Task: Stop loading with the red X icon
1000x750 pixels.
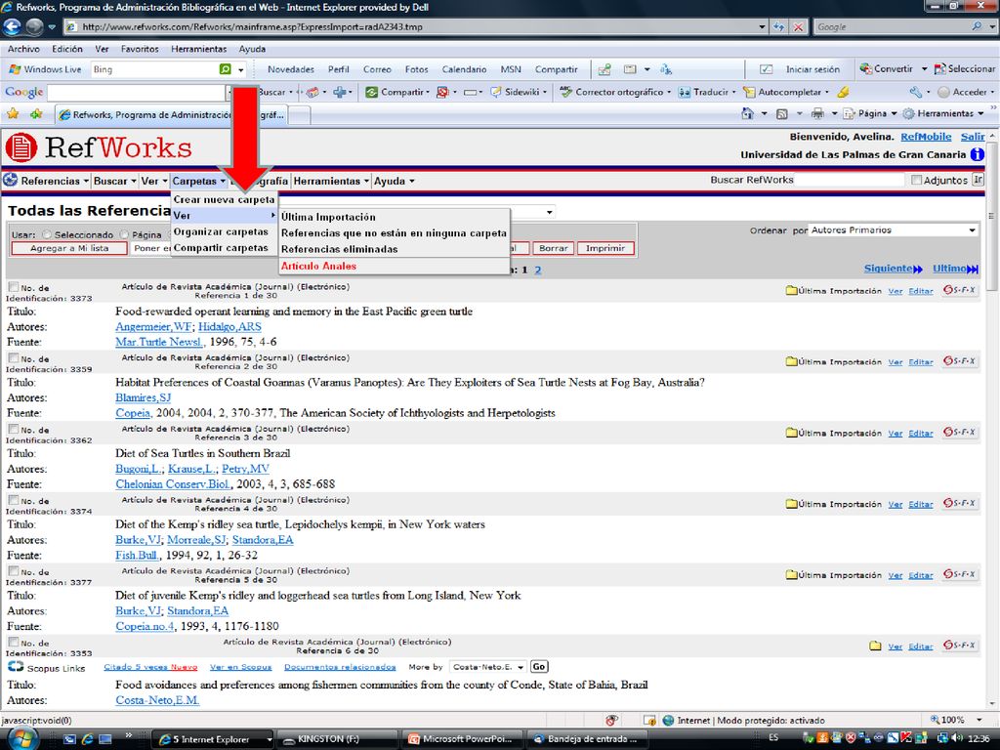Action: click(x=799, y=26)
